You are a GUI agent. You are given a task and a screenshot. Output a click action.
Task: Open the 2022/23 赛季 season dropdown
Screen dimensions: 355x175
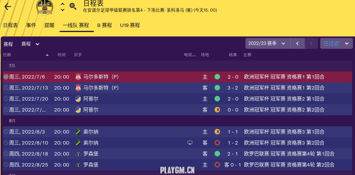point(268,43)
